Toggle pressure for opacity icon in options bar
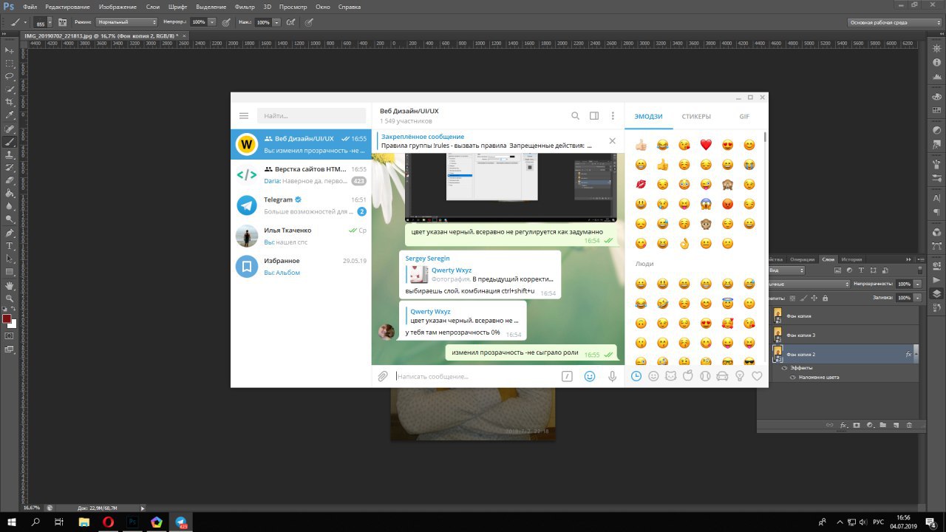Viewport: 946px width, 532px height. pyautogui.click(x=225, y=22)
